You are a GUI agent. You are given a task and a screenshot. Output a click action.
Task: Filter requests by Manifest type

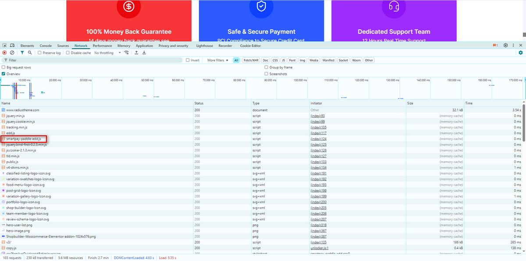coord(328,60)
